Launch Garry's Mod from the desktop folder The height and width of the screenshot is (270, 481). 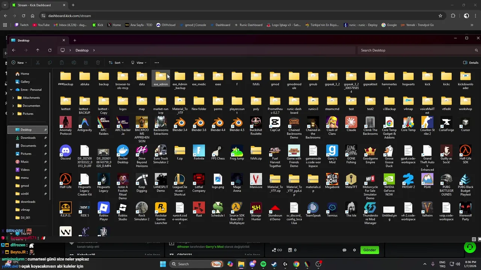click(332, 154)
